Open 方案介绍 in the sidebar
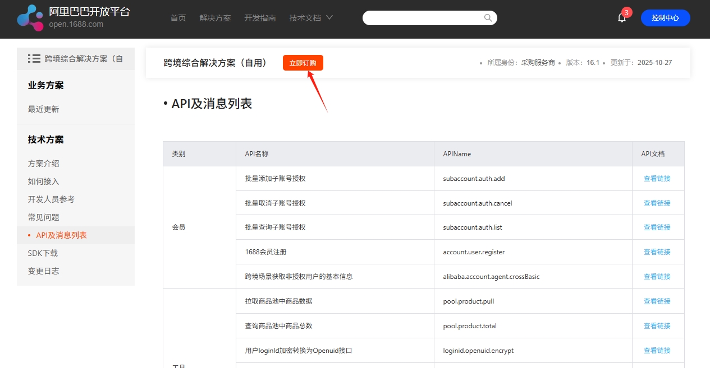Image resolution: width=710 pixels, height=368 pixels. 43,164
